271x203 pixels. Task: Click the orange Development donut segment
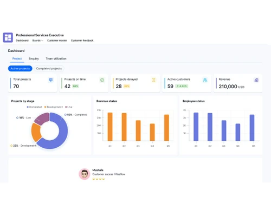(x=36, y=132)
